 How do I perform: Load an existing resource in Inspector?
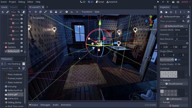click(x=166, y=12)
